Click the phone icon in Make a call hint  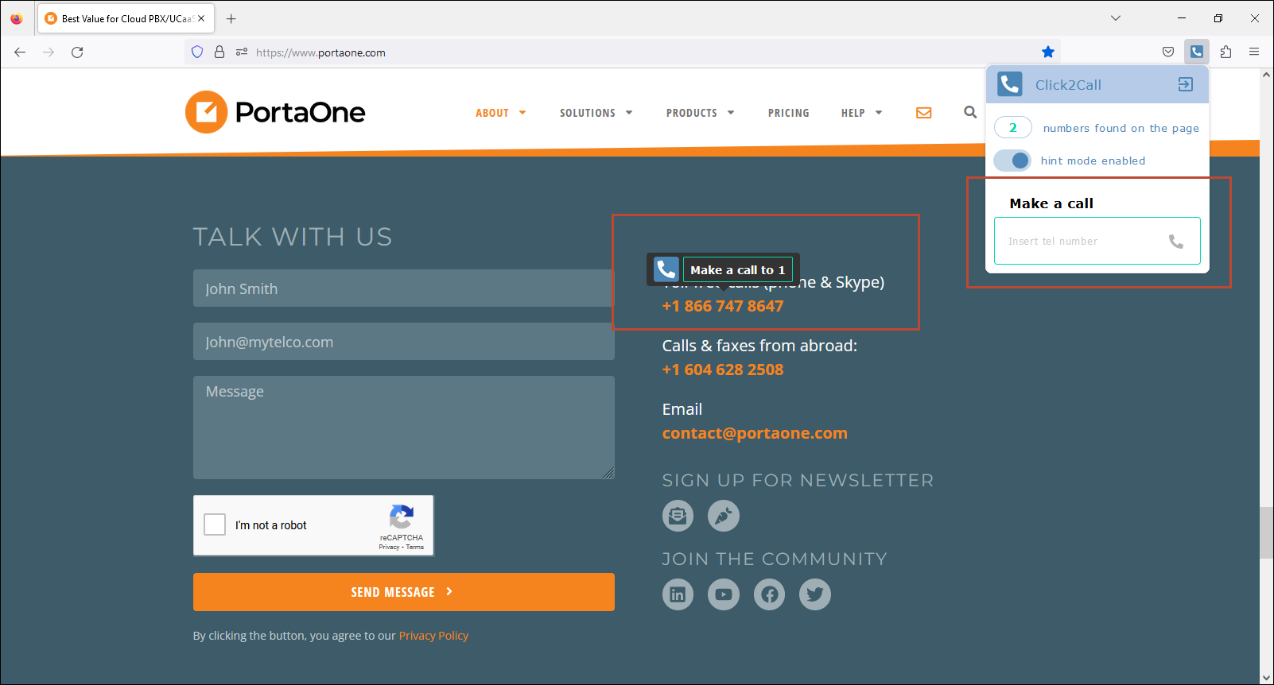point(666,269)
